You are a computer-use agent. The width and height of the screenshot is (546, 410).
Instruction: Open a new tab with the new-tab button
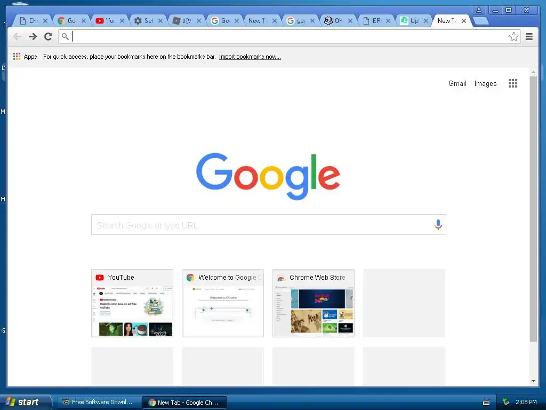[x=481, y=21]
